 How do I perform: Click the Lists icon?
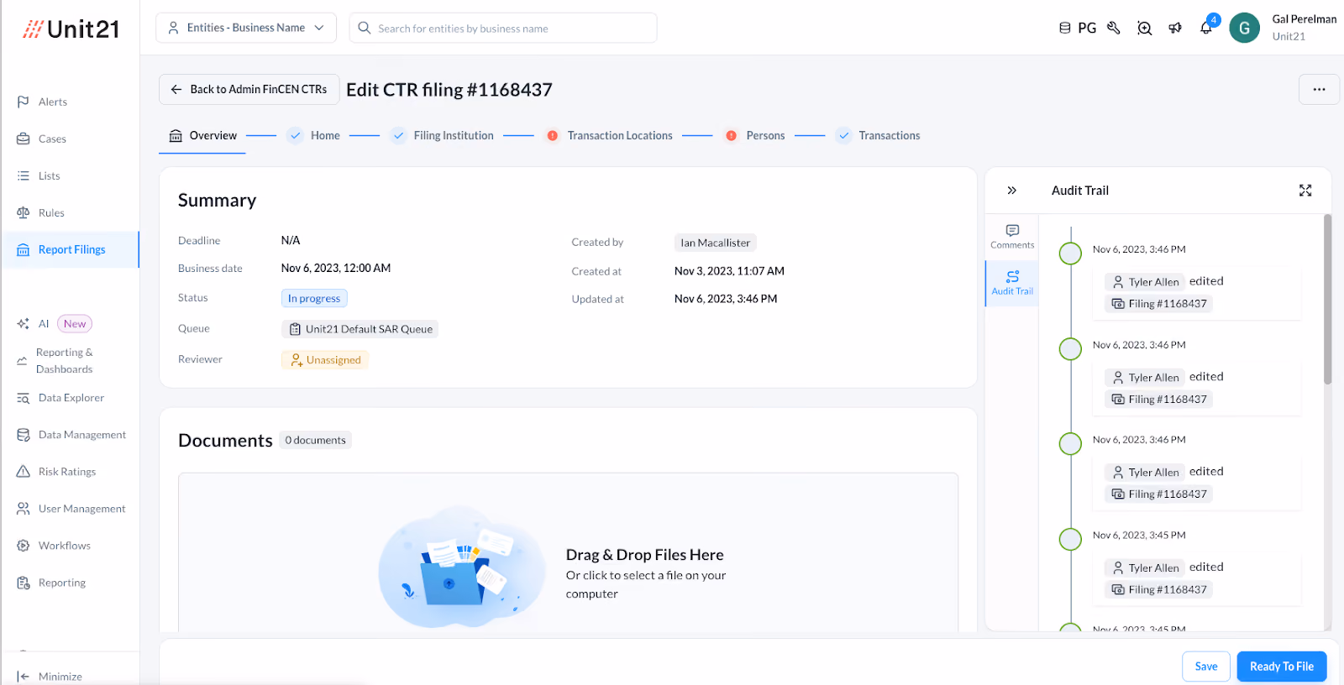(x=24, y=175)
